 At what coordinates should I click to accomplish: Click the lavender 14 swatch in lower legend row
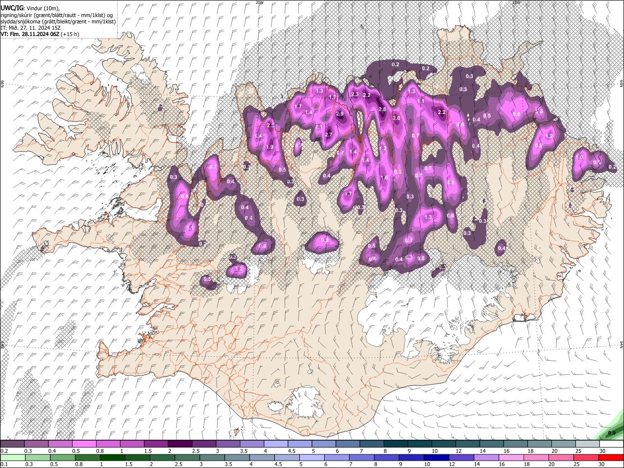(487, 457)
